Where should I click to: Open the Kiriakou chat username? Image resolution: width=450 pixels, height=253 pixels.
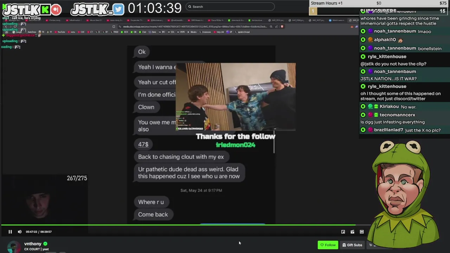[x=389, y=106]
